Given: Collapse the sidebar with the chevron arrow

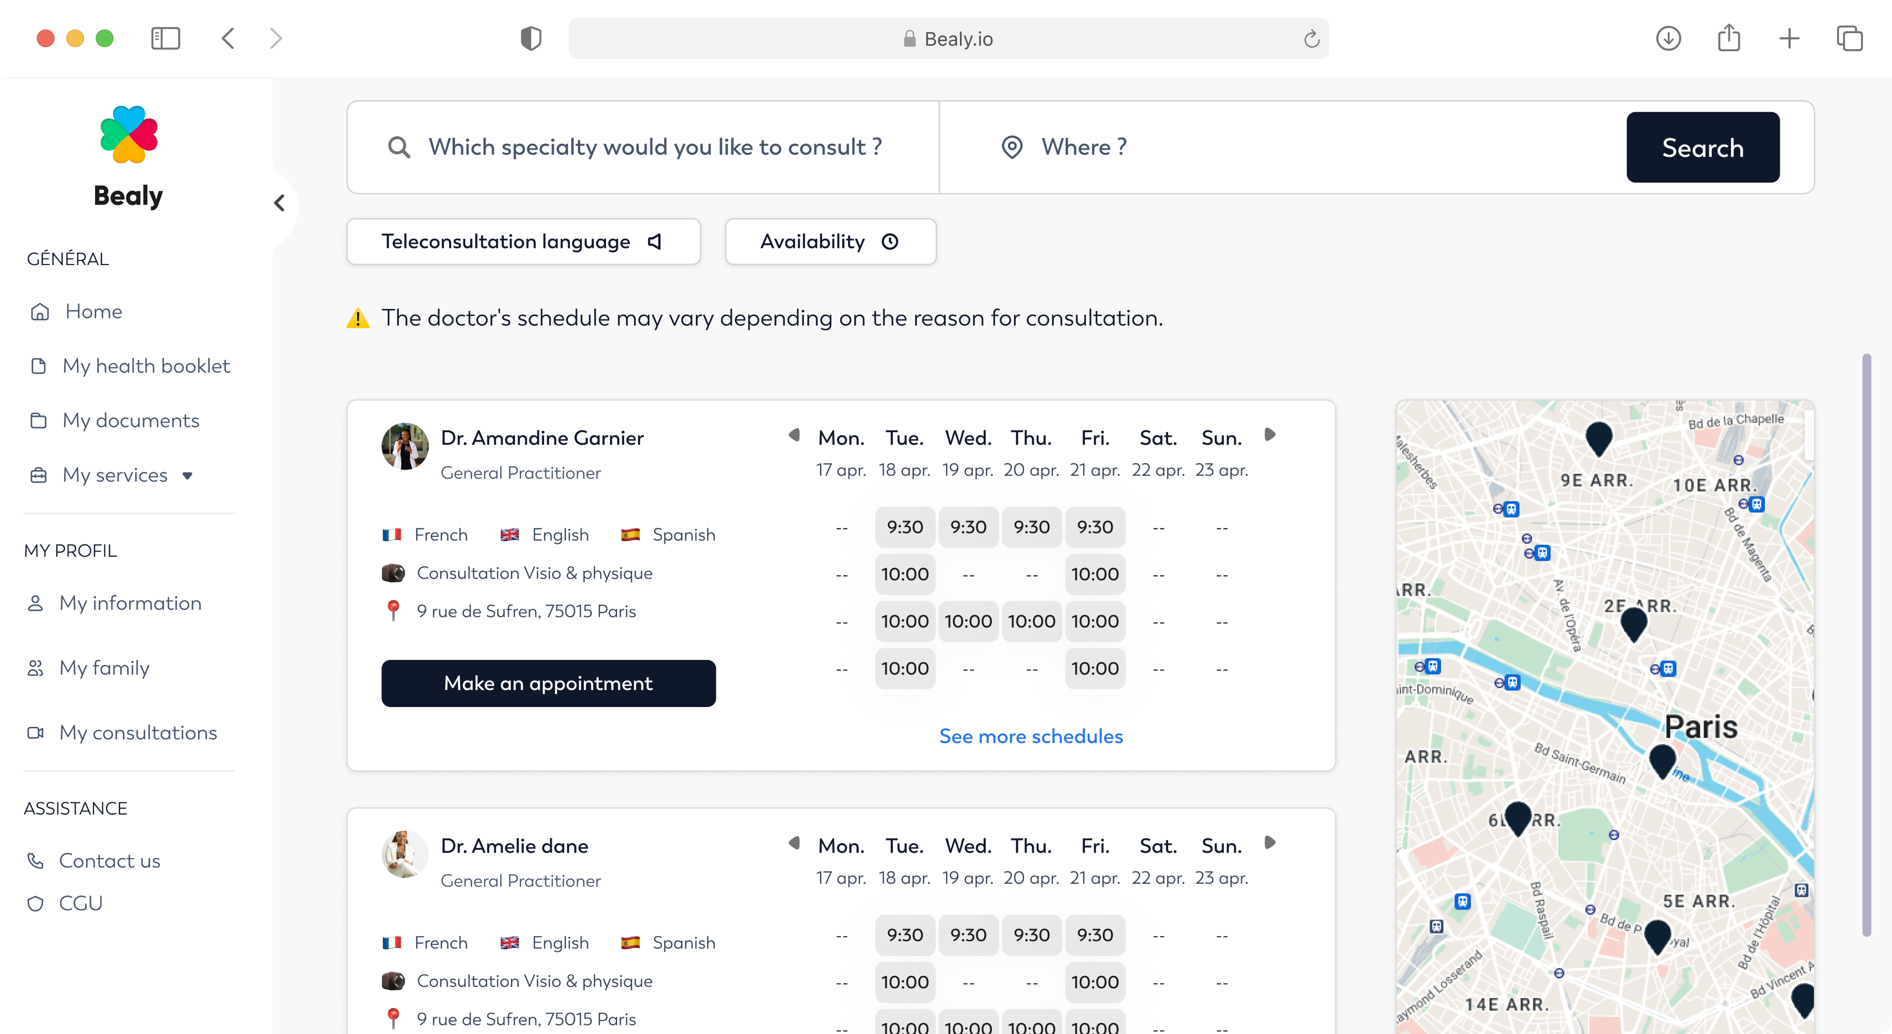Looking at the screenshot, I should coord(279,203).
